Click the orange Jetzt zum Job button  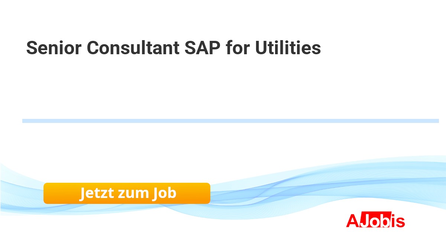pos(127,193)
